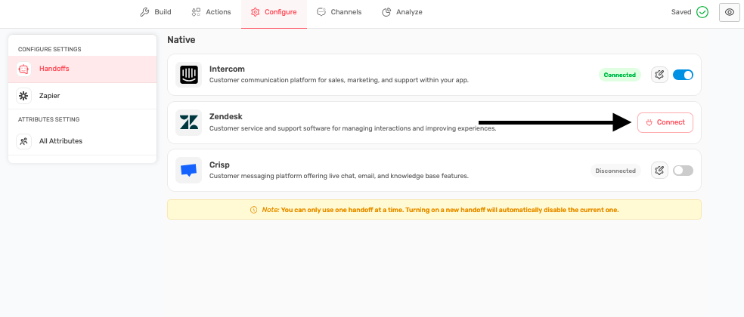Image resolution: width=744 pixels, height=317 pixels.
Task: Turn off the Intercom handoff toggle
Action: pyautogui.click(x=683, y=75)
